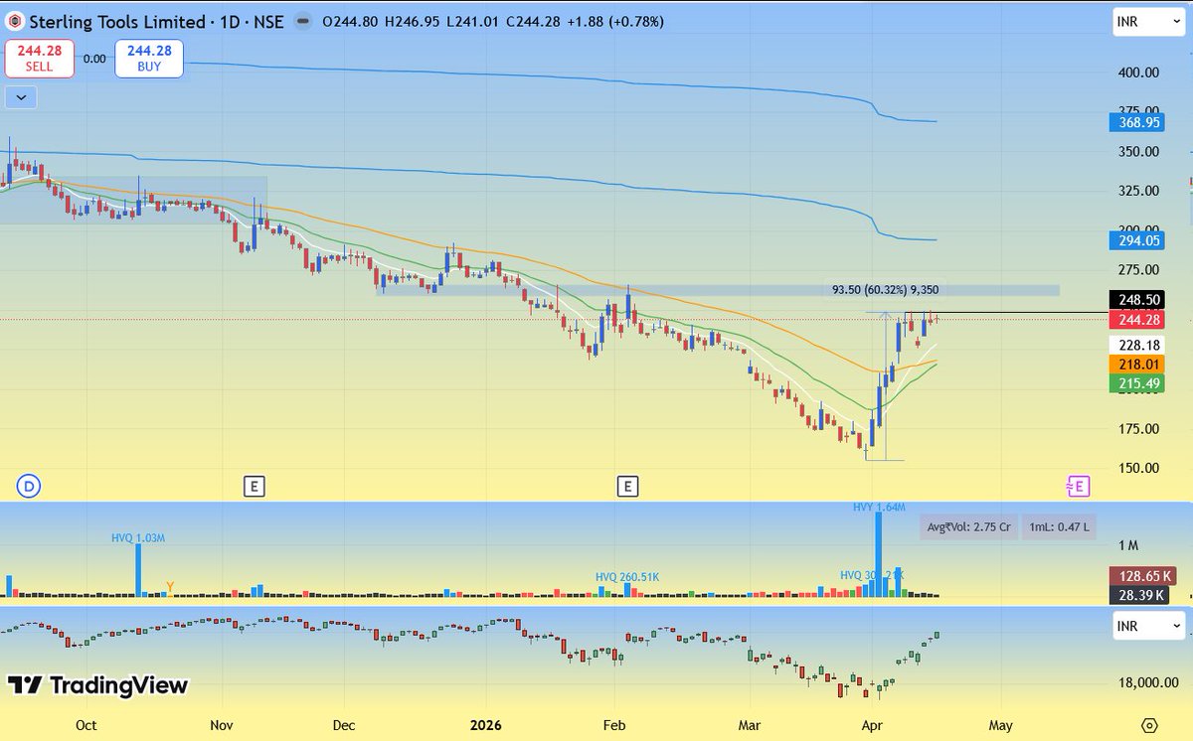This screenshot has height=741, width=1193.
Task: Click the 28.39 K volume label
Action: coord(1139,595)
